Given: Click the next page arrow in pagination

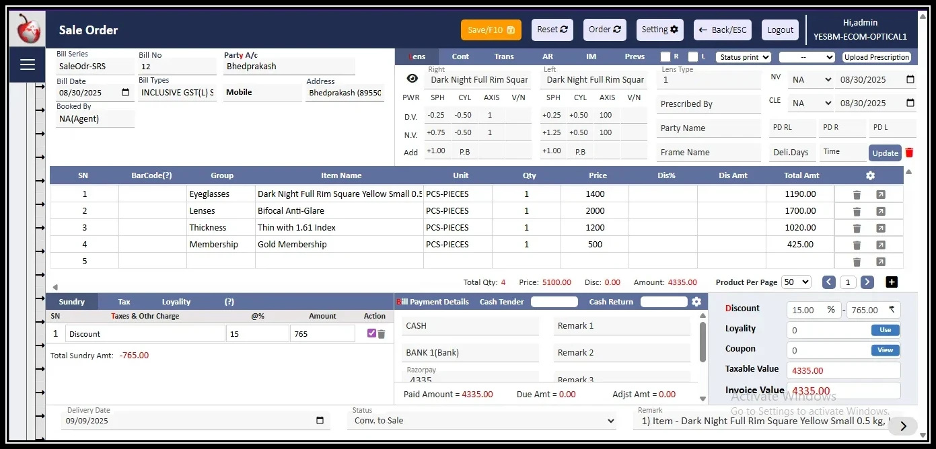Looking at the screenshot, I should pos(867,282).
